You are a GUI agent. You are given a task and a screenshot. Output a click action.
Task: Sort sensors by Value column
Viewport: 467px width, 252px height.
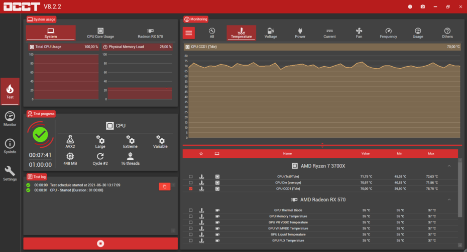pos(366,154)
